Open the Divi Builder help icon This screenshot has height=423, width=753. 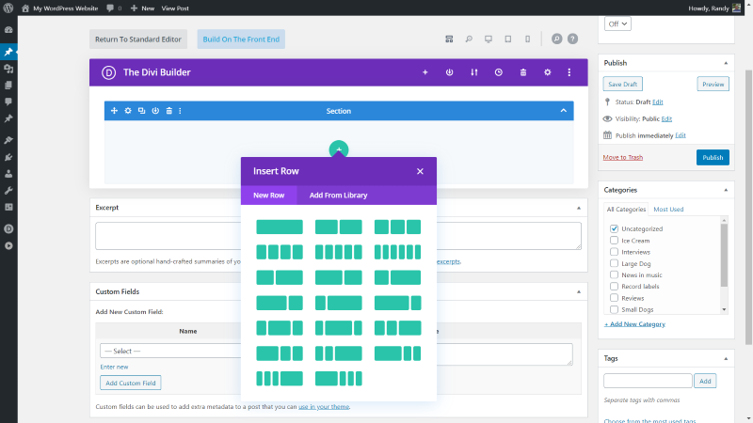point(572,39)
